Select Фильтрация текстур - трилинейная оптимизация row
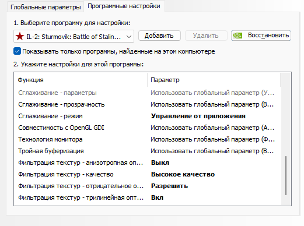304x226 pixels. [x=148, y=197]
